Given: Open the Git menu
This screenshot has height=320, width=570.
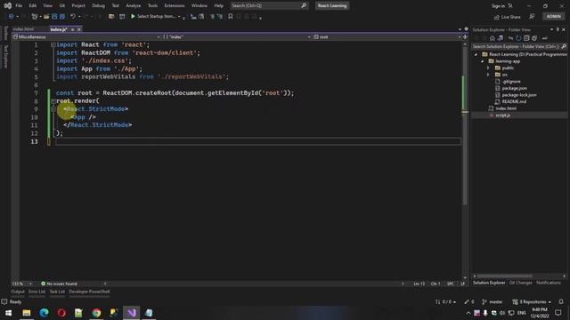Looking at the screenshot, I should click(x=62, y=5).
